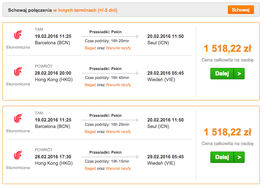Screen dimensions: 275x188
Task: Click 'Barcelona (BCN)' in the first offer
Action: (52, 43)
